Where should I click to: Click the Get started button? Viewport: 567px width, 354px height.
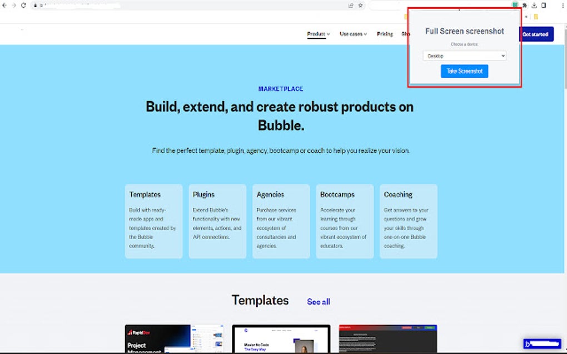coord(535,34)
